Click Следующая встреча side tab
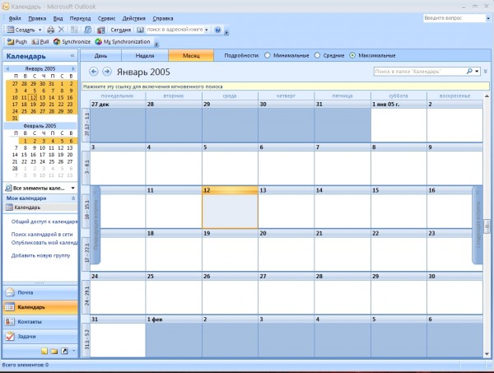The height and width of the screenshot is (373, 494). coord(478,225)
